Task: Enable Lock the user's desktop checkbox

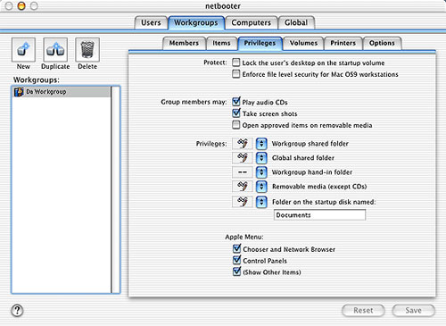Action: coord(235,63)
